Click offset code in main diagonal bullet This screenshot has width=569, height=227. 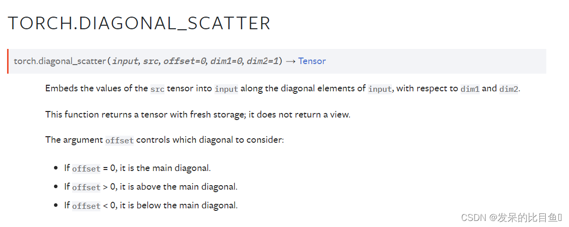[x=86, y=168]
